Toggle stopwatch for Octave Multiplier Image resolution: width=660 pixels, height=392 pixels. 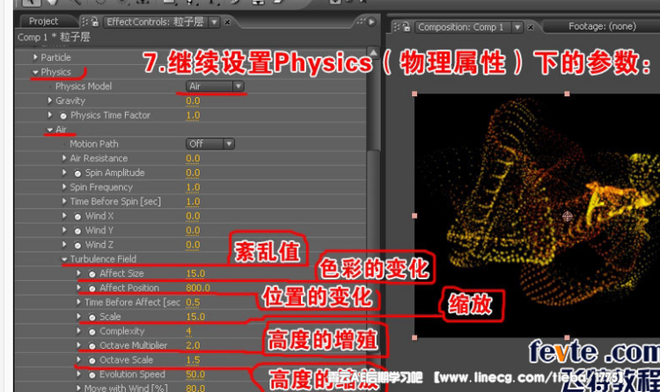click(92, 346)
